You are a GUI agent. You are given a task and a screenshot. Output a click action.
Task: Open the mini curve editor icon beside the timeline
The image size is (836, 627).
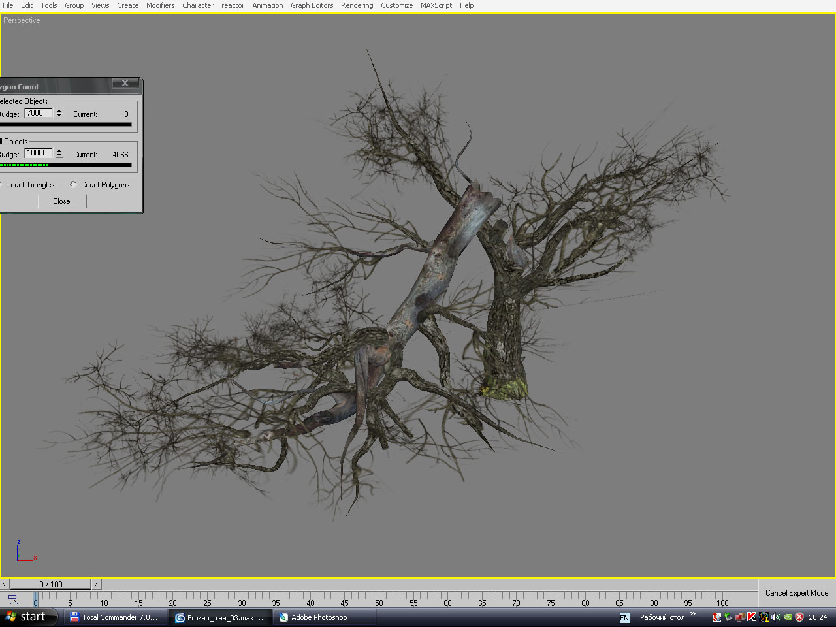12,599
